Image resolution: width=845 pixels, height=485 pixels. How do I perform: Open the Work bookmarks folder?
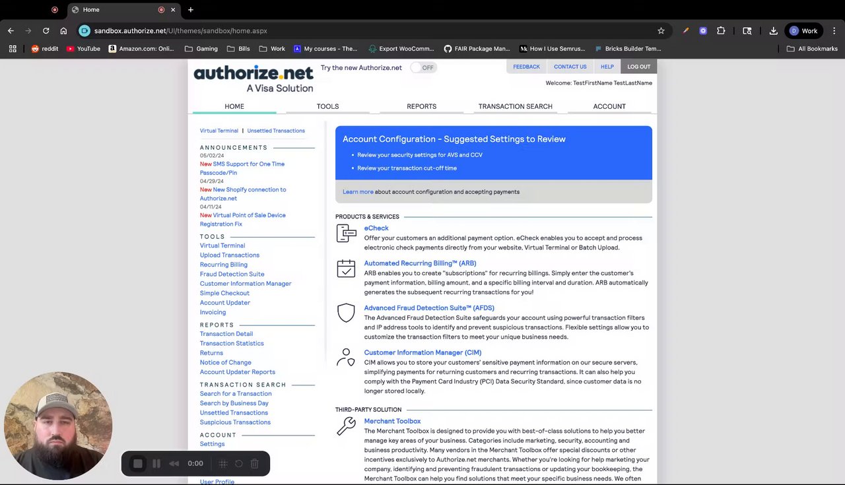tap(272, 49)
